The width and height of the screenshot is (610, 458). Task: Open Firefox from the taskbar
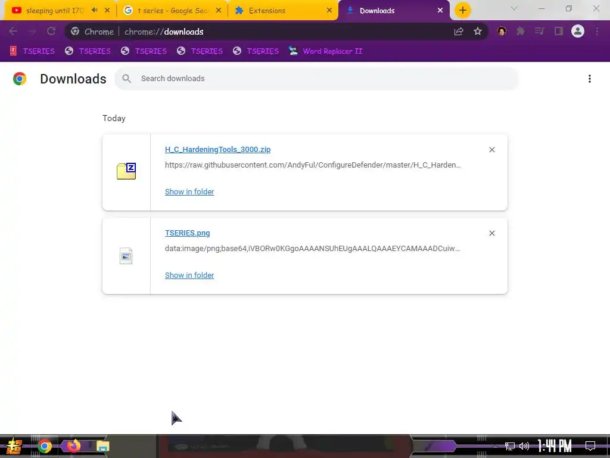tap(73, 445)
